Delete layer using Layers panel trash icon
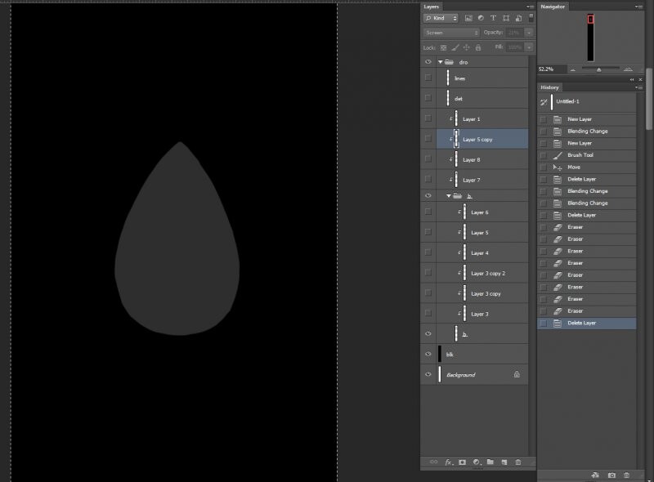 click(x=517, y=462)
